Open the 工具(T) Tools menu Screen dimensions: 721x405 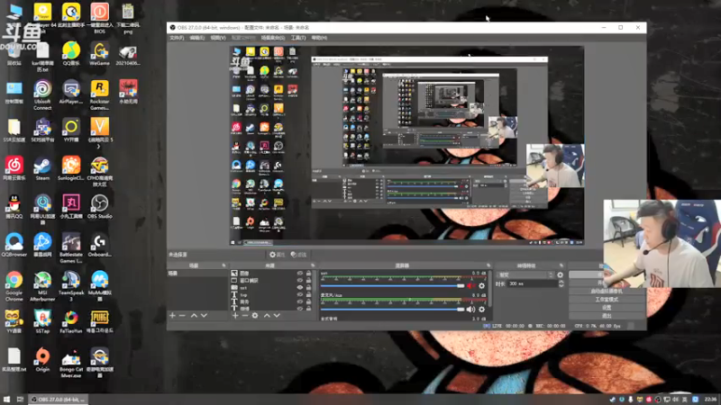click(x=298, y=38)
